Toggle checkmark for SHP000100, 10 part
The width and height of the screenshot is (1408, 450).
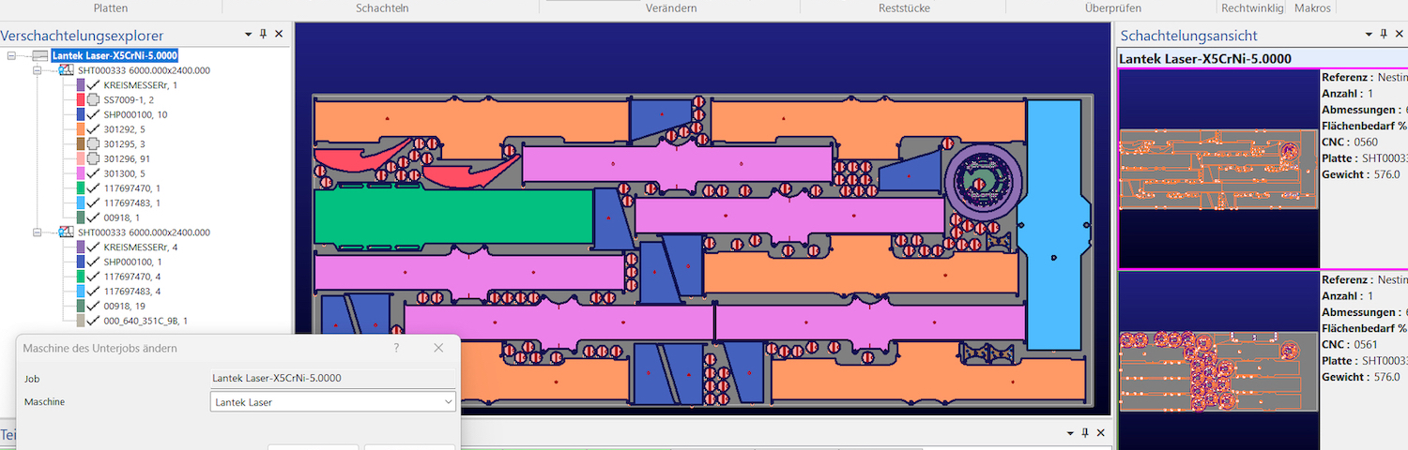click(93, 114)
